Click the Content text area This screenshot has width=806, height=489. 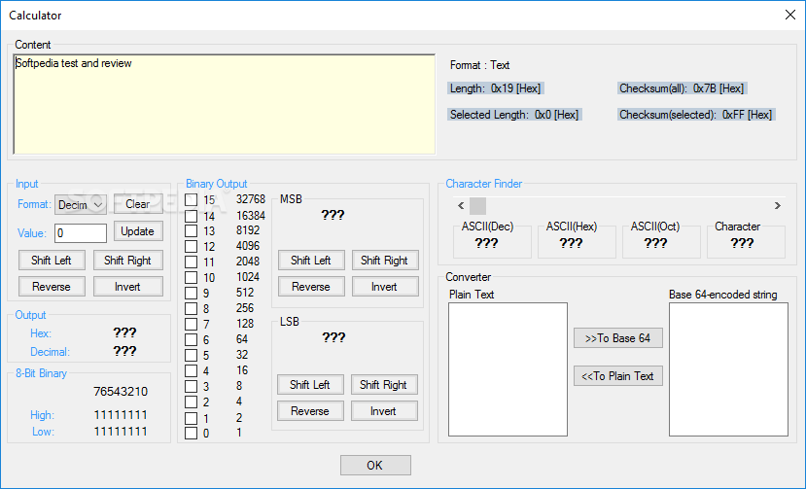[x=225, y=104]
